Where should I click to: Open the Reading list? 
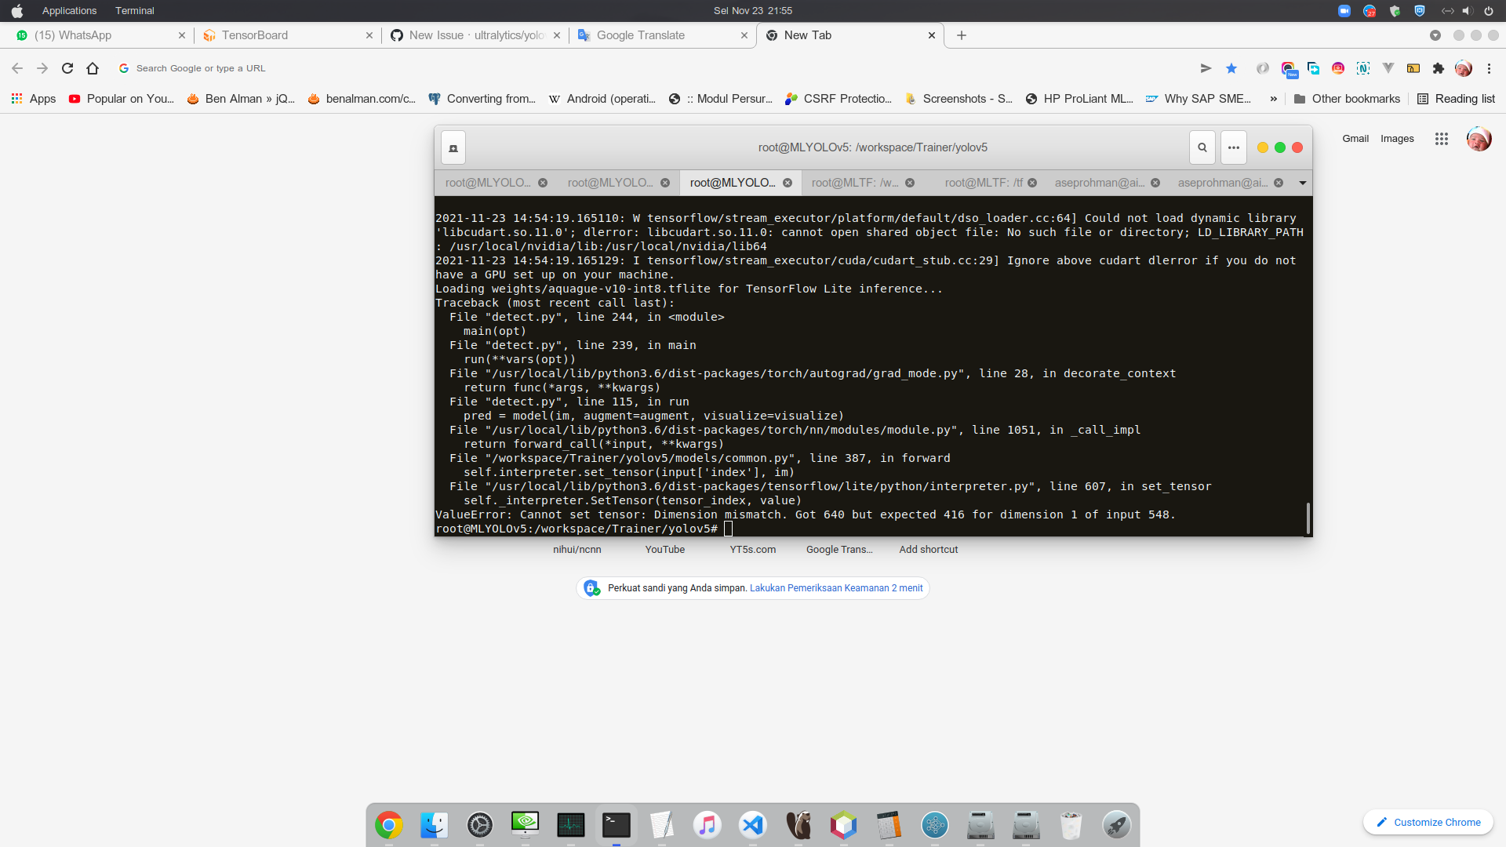click(x=1456, y=99)
